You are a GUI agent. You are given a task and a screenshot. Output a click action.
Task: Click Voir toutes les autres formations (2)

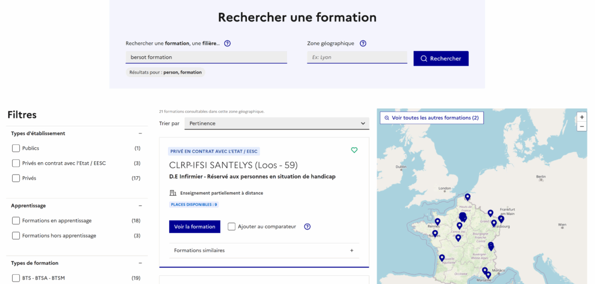click(432, 118)
